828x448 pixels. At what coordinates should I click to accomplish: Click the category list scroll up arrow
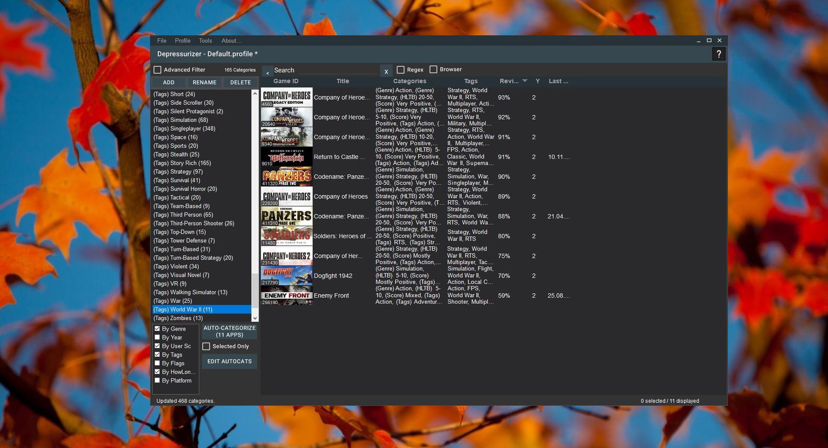pos(255,94)
